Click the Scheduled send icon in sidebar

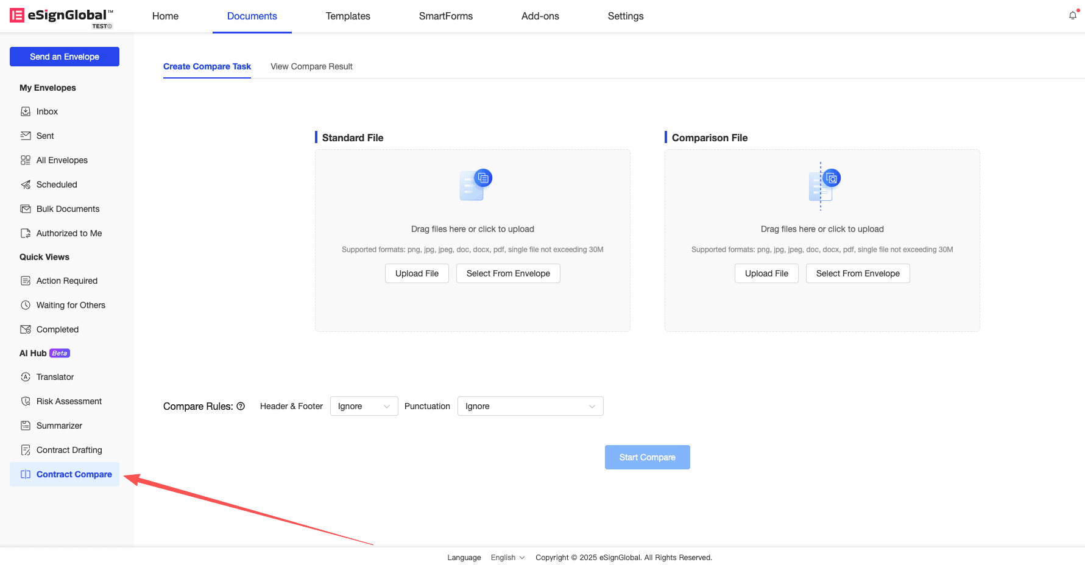[26, 184]
